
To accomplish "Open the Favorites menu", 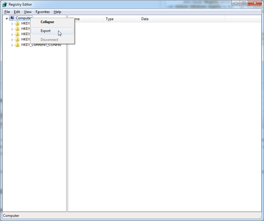I will (42, 12).
